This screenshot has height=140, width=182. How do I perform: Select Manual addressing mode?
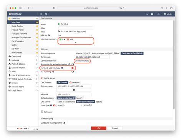[x=79, y=53]
